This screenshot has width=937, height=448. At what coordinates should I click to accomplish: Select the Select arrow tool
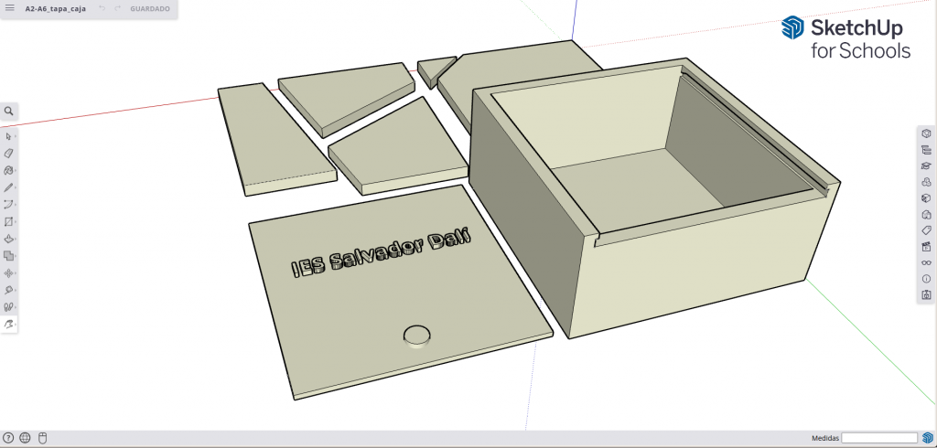8,136
